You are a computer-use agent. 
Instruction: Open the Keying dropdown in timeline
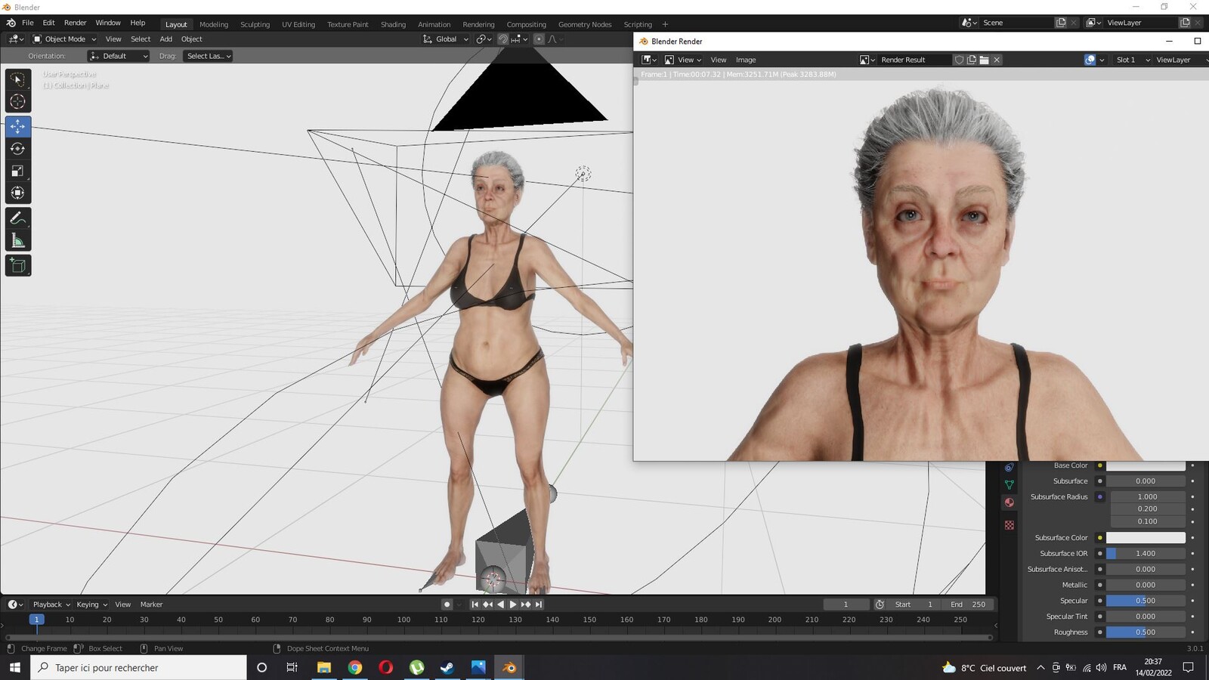[x=92, y=604]
